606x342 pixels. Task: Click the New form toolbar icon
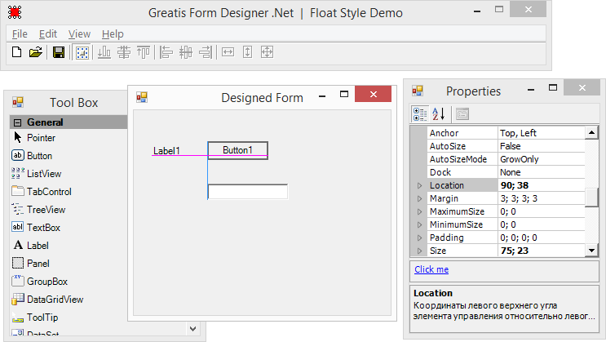(x=16, y=52)
